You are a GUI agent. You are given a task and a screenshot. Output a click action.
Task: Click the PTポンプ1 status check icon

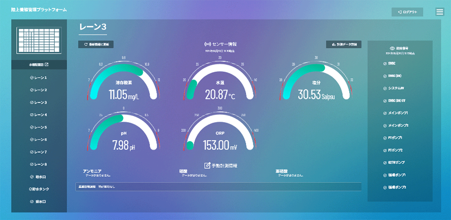point(385,138)
